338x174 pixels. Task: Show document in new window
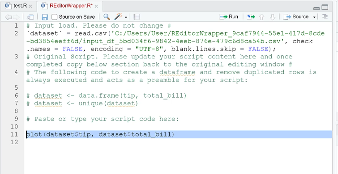coord(30,17)
